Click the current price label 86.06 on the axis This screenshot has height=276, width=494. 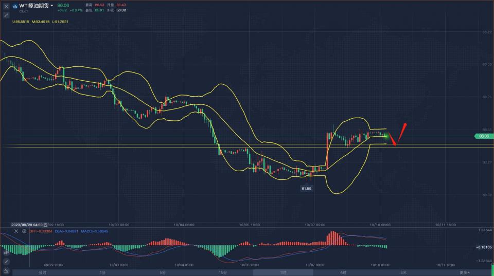pos(483,136)
